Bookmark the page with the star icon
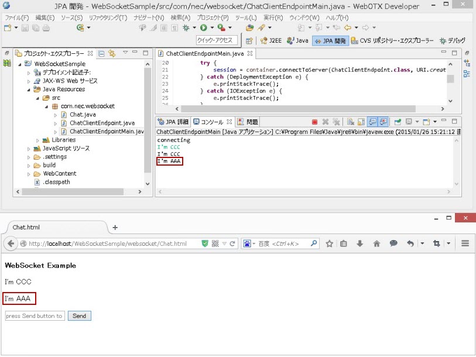The image size is (476, 357). [329, 243]
